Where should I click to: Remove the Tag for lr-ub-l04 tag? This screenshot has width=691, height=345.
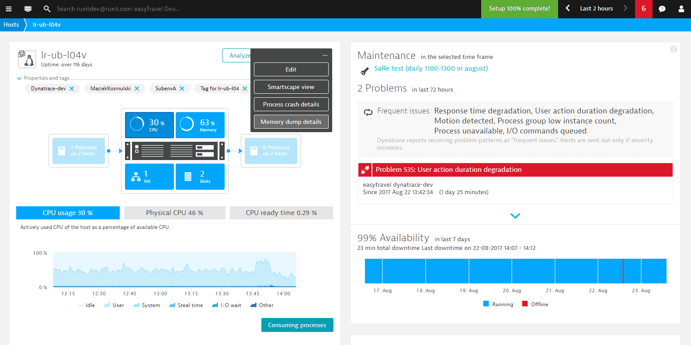pos(245,89)
